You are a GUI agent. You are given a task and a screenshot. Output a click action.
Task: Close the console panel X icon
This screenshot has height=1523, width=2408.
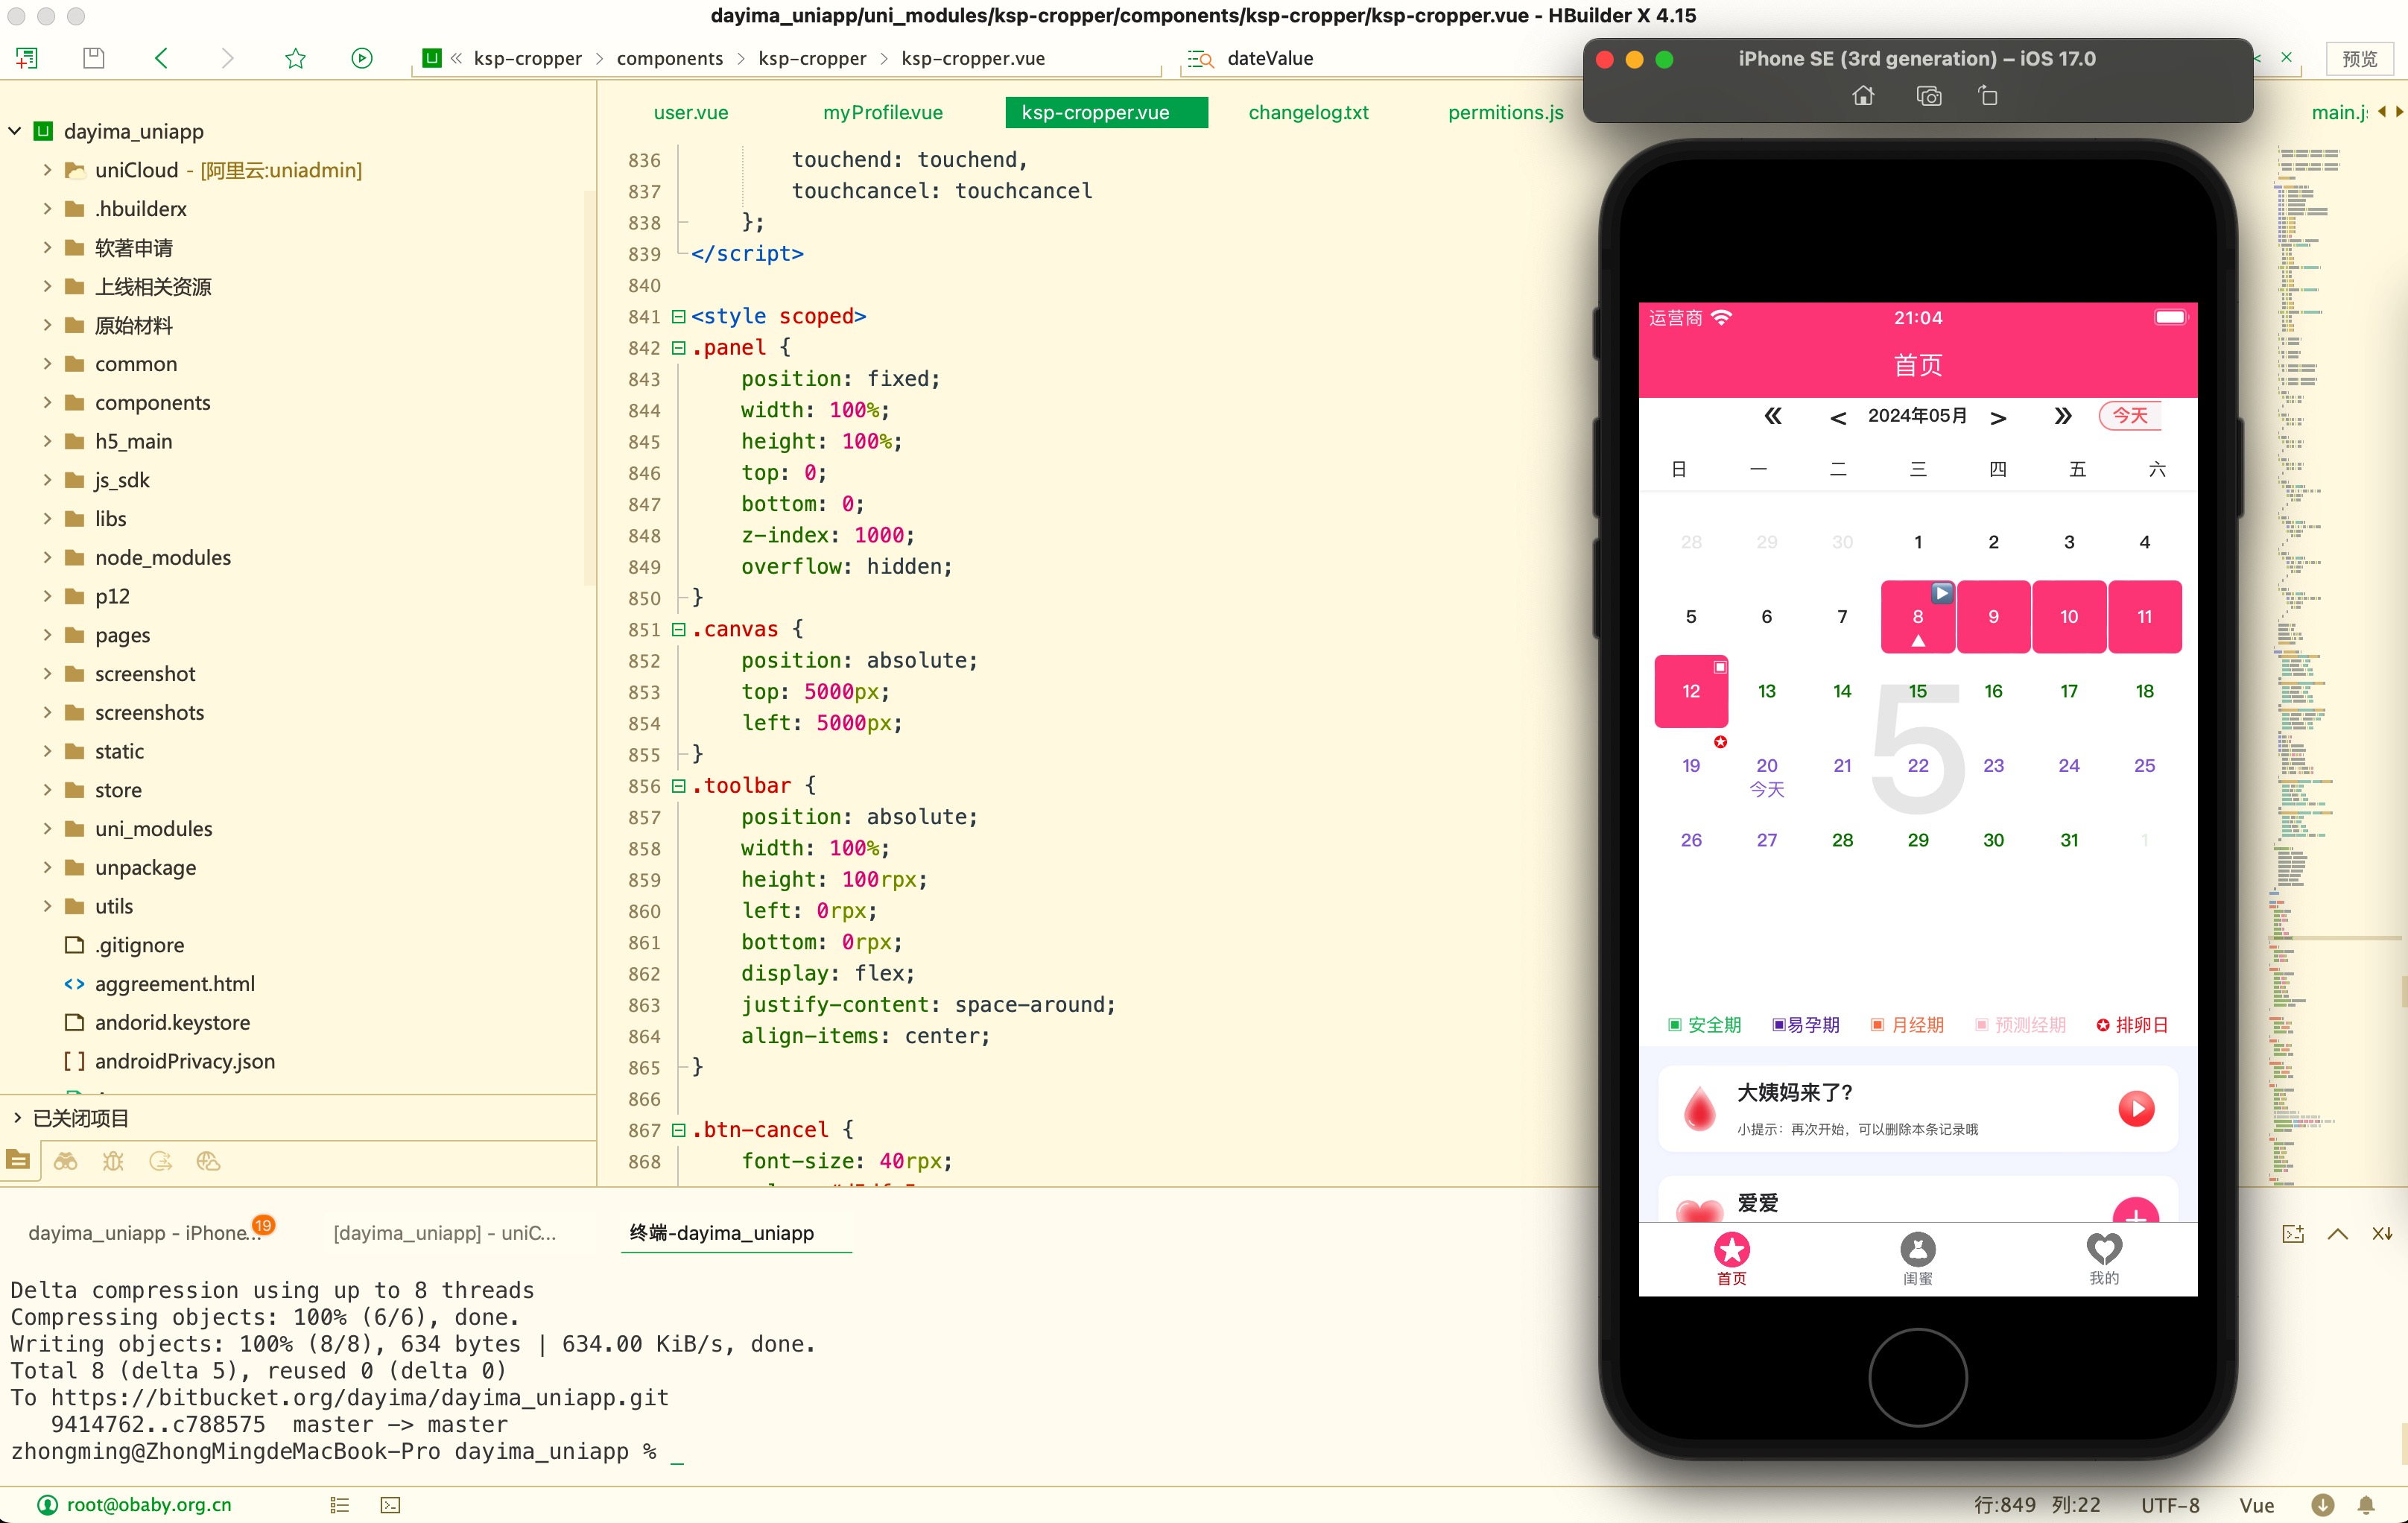click(x=2382, y=1233)
